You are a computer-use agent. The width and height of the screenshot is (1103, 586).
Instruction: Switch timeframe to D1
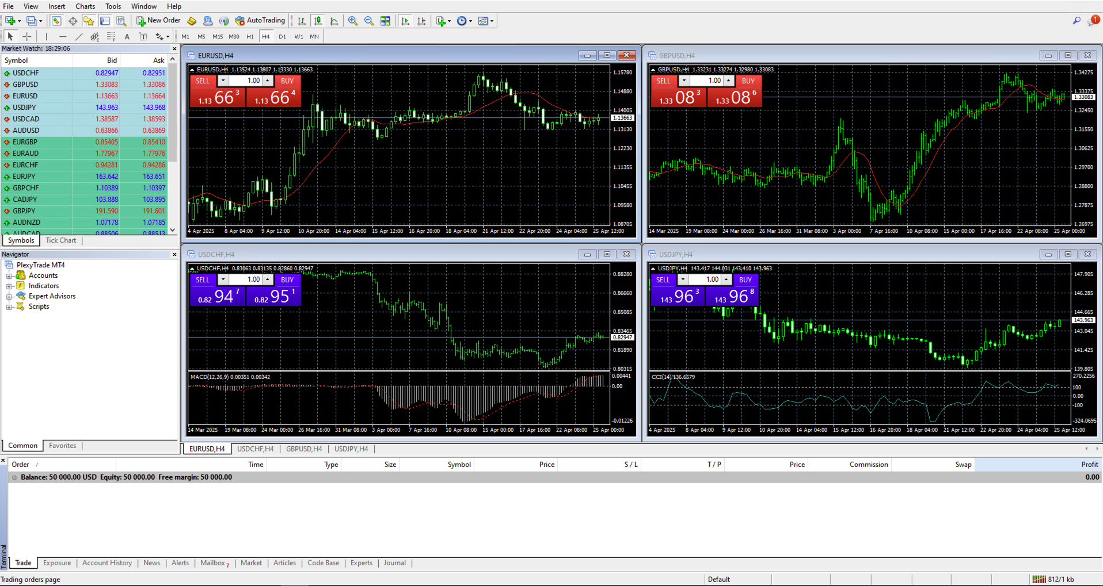[x=282, y=36]
